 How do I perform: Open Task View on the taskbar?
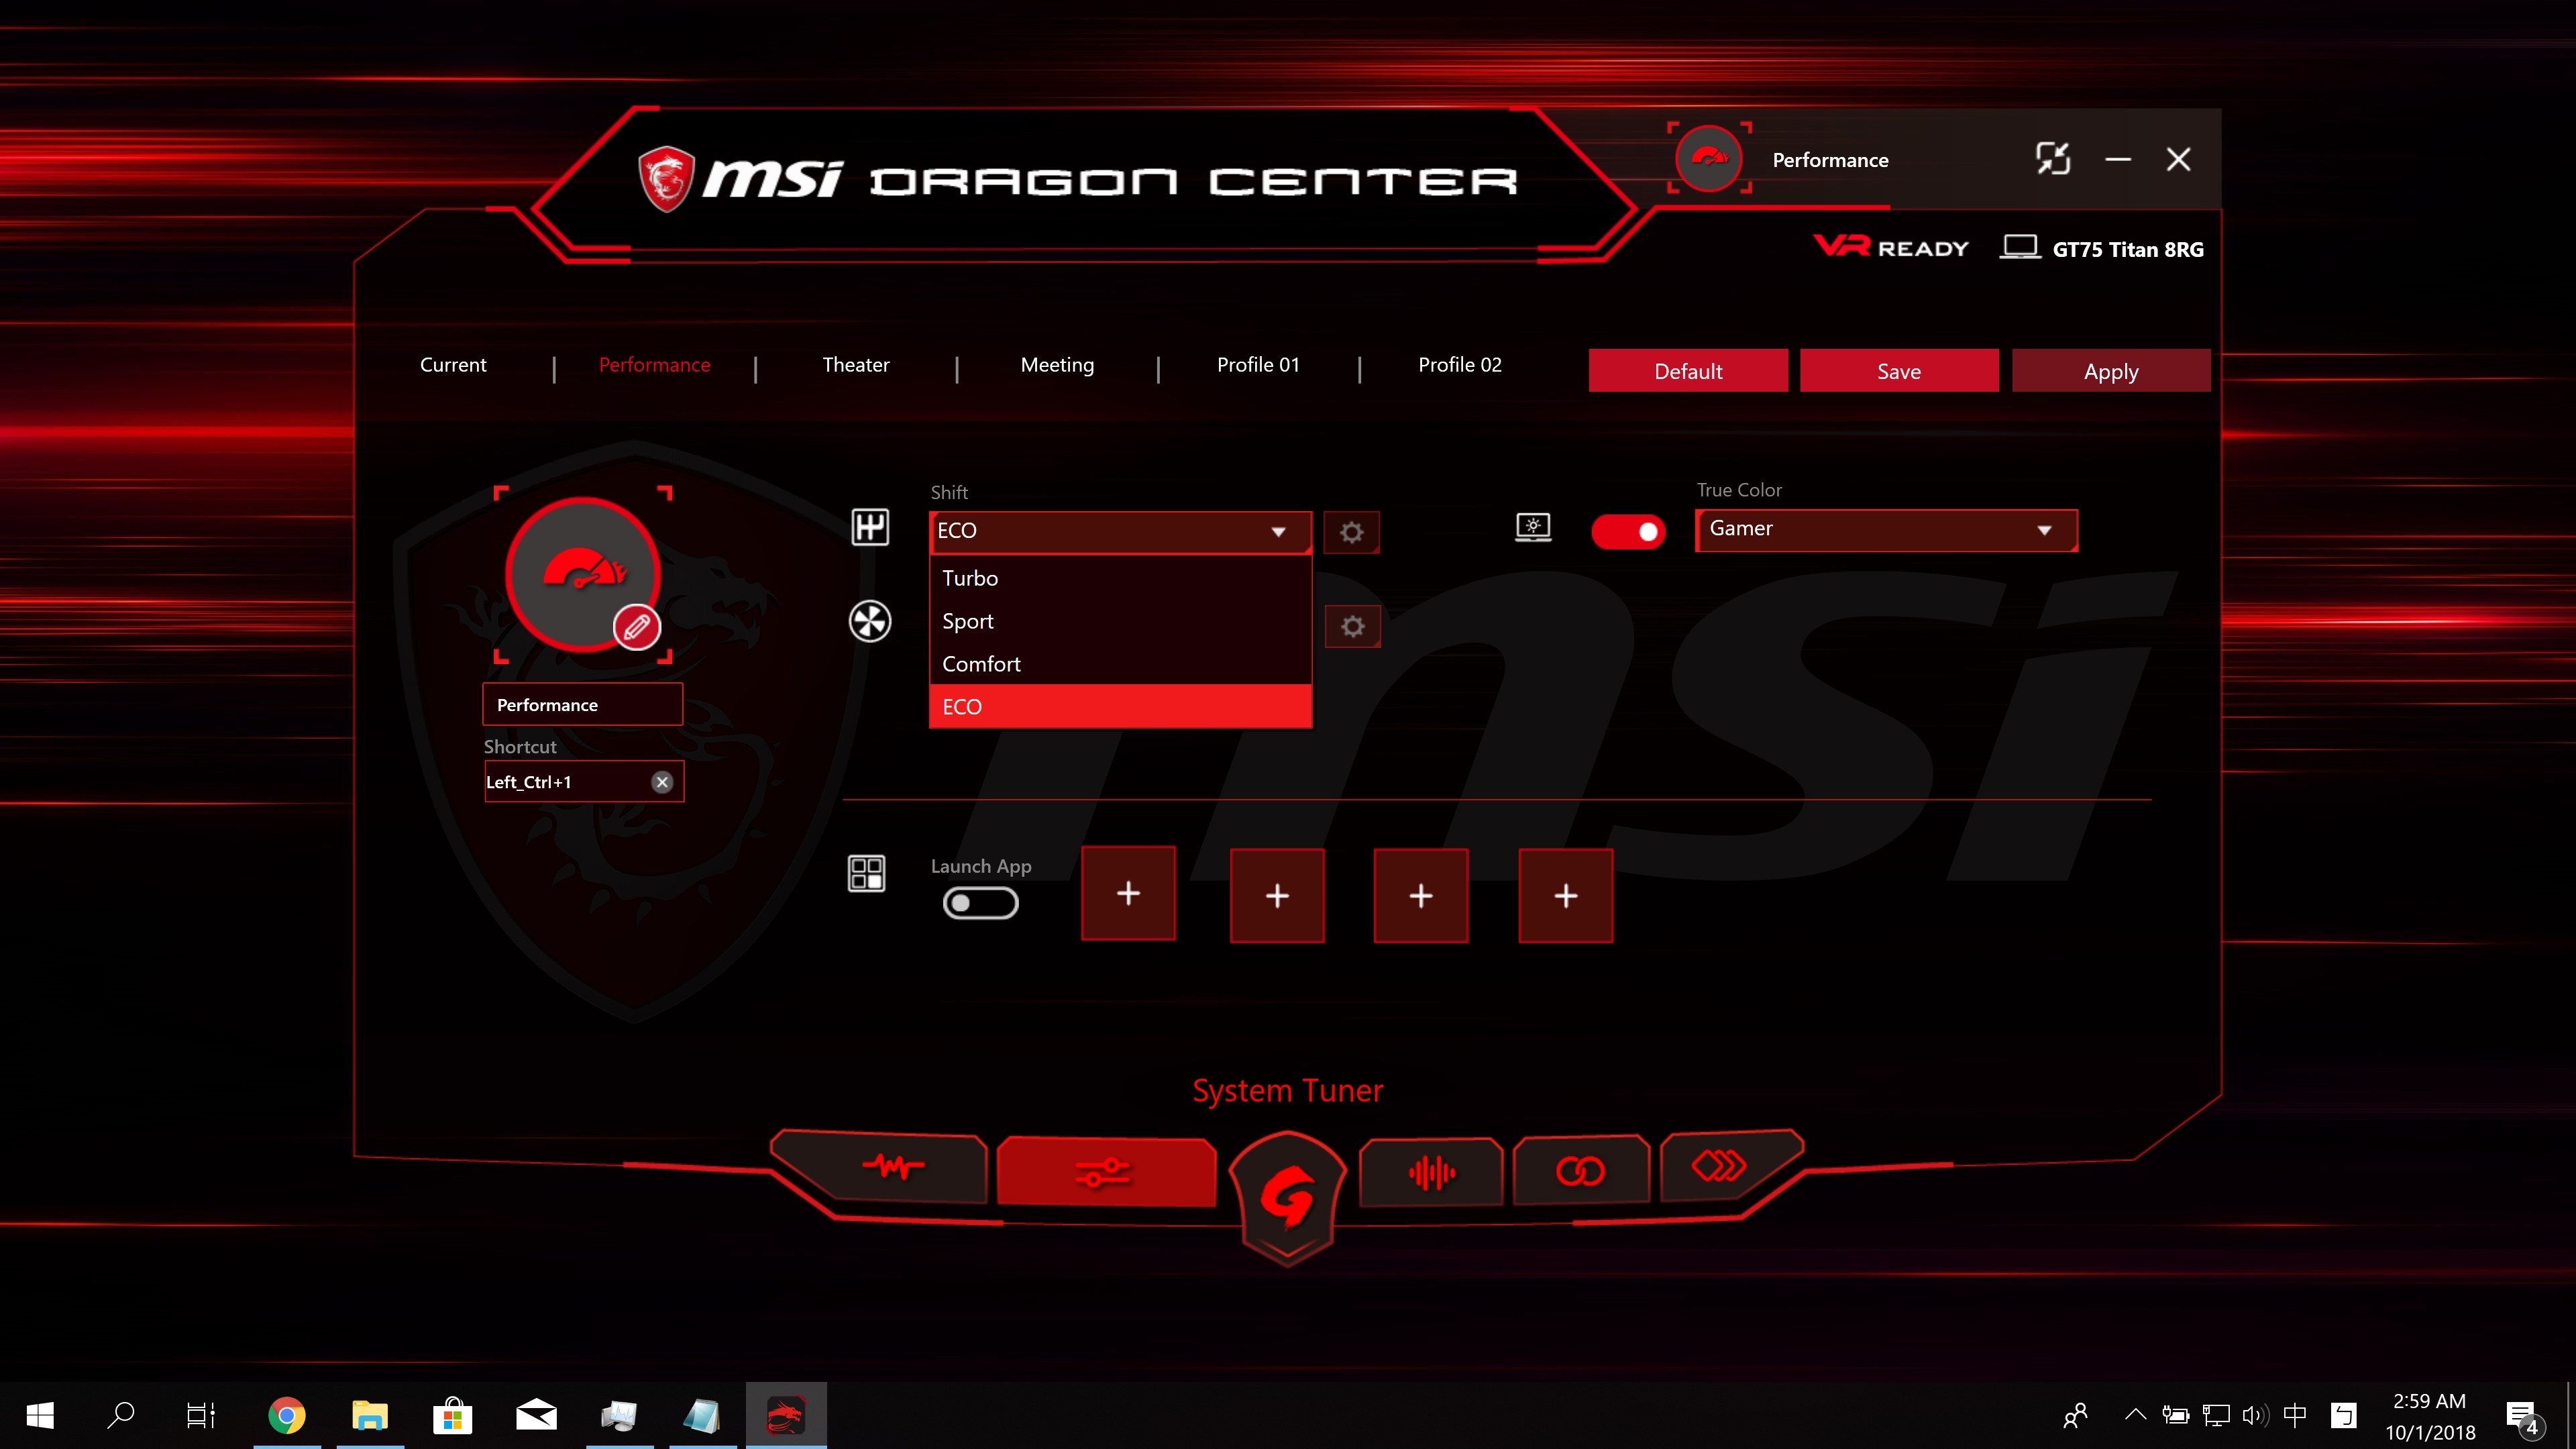(201, 1415)
